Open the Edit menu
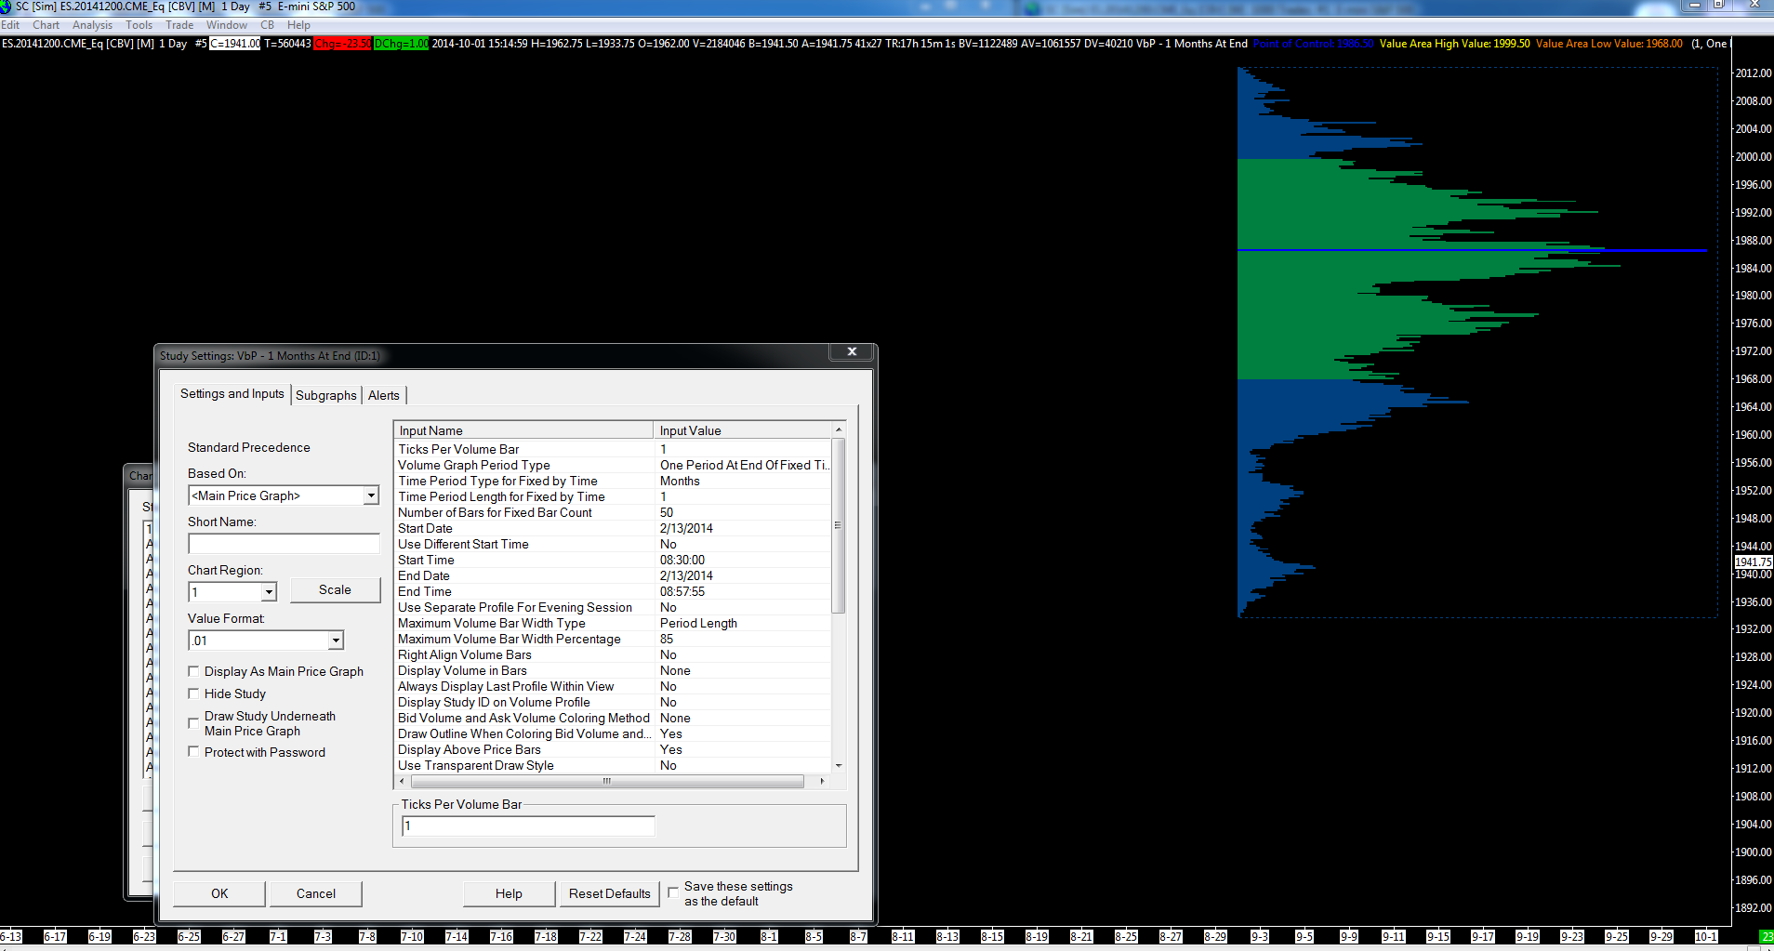 pos(10,25)
